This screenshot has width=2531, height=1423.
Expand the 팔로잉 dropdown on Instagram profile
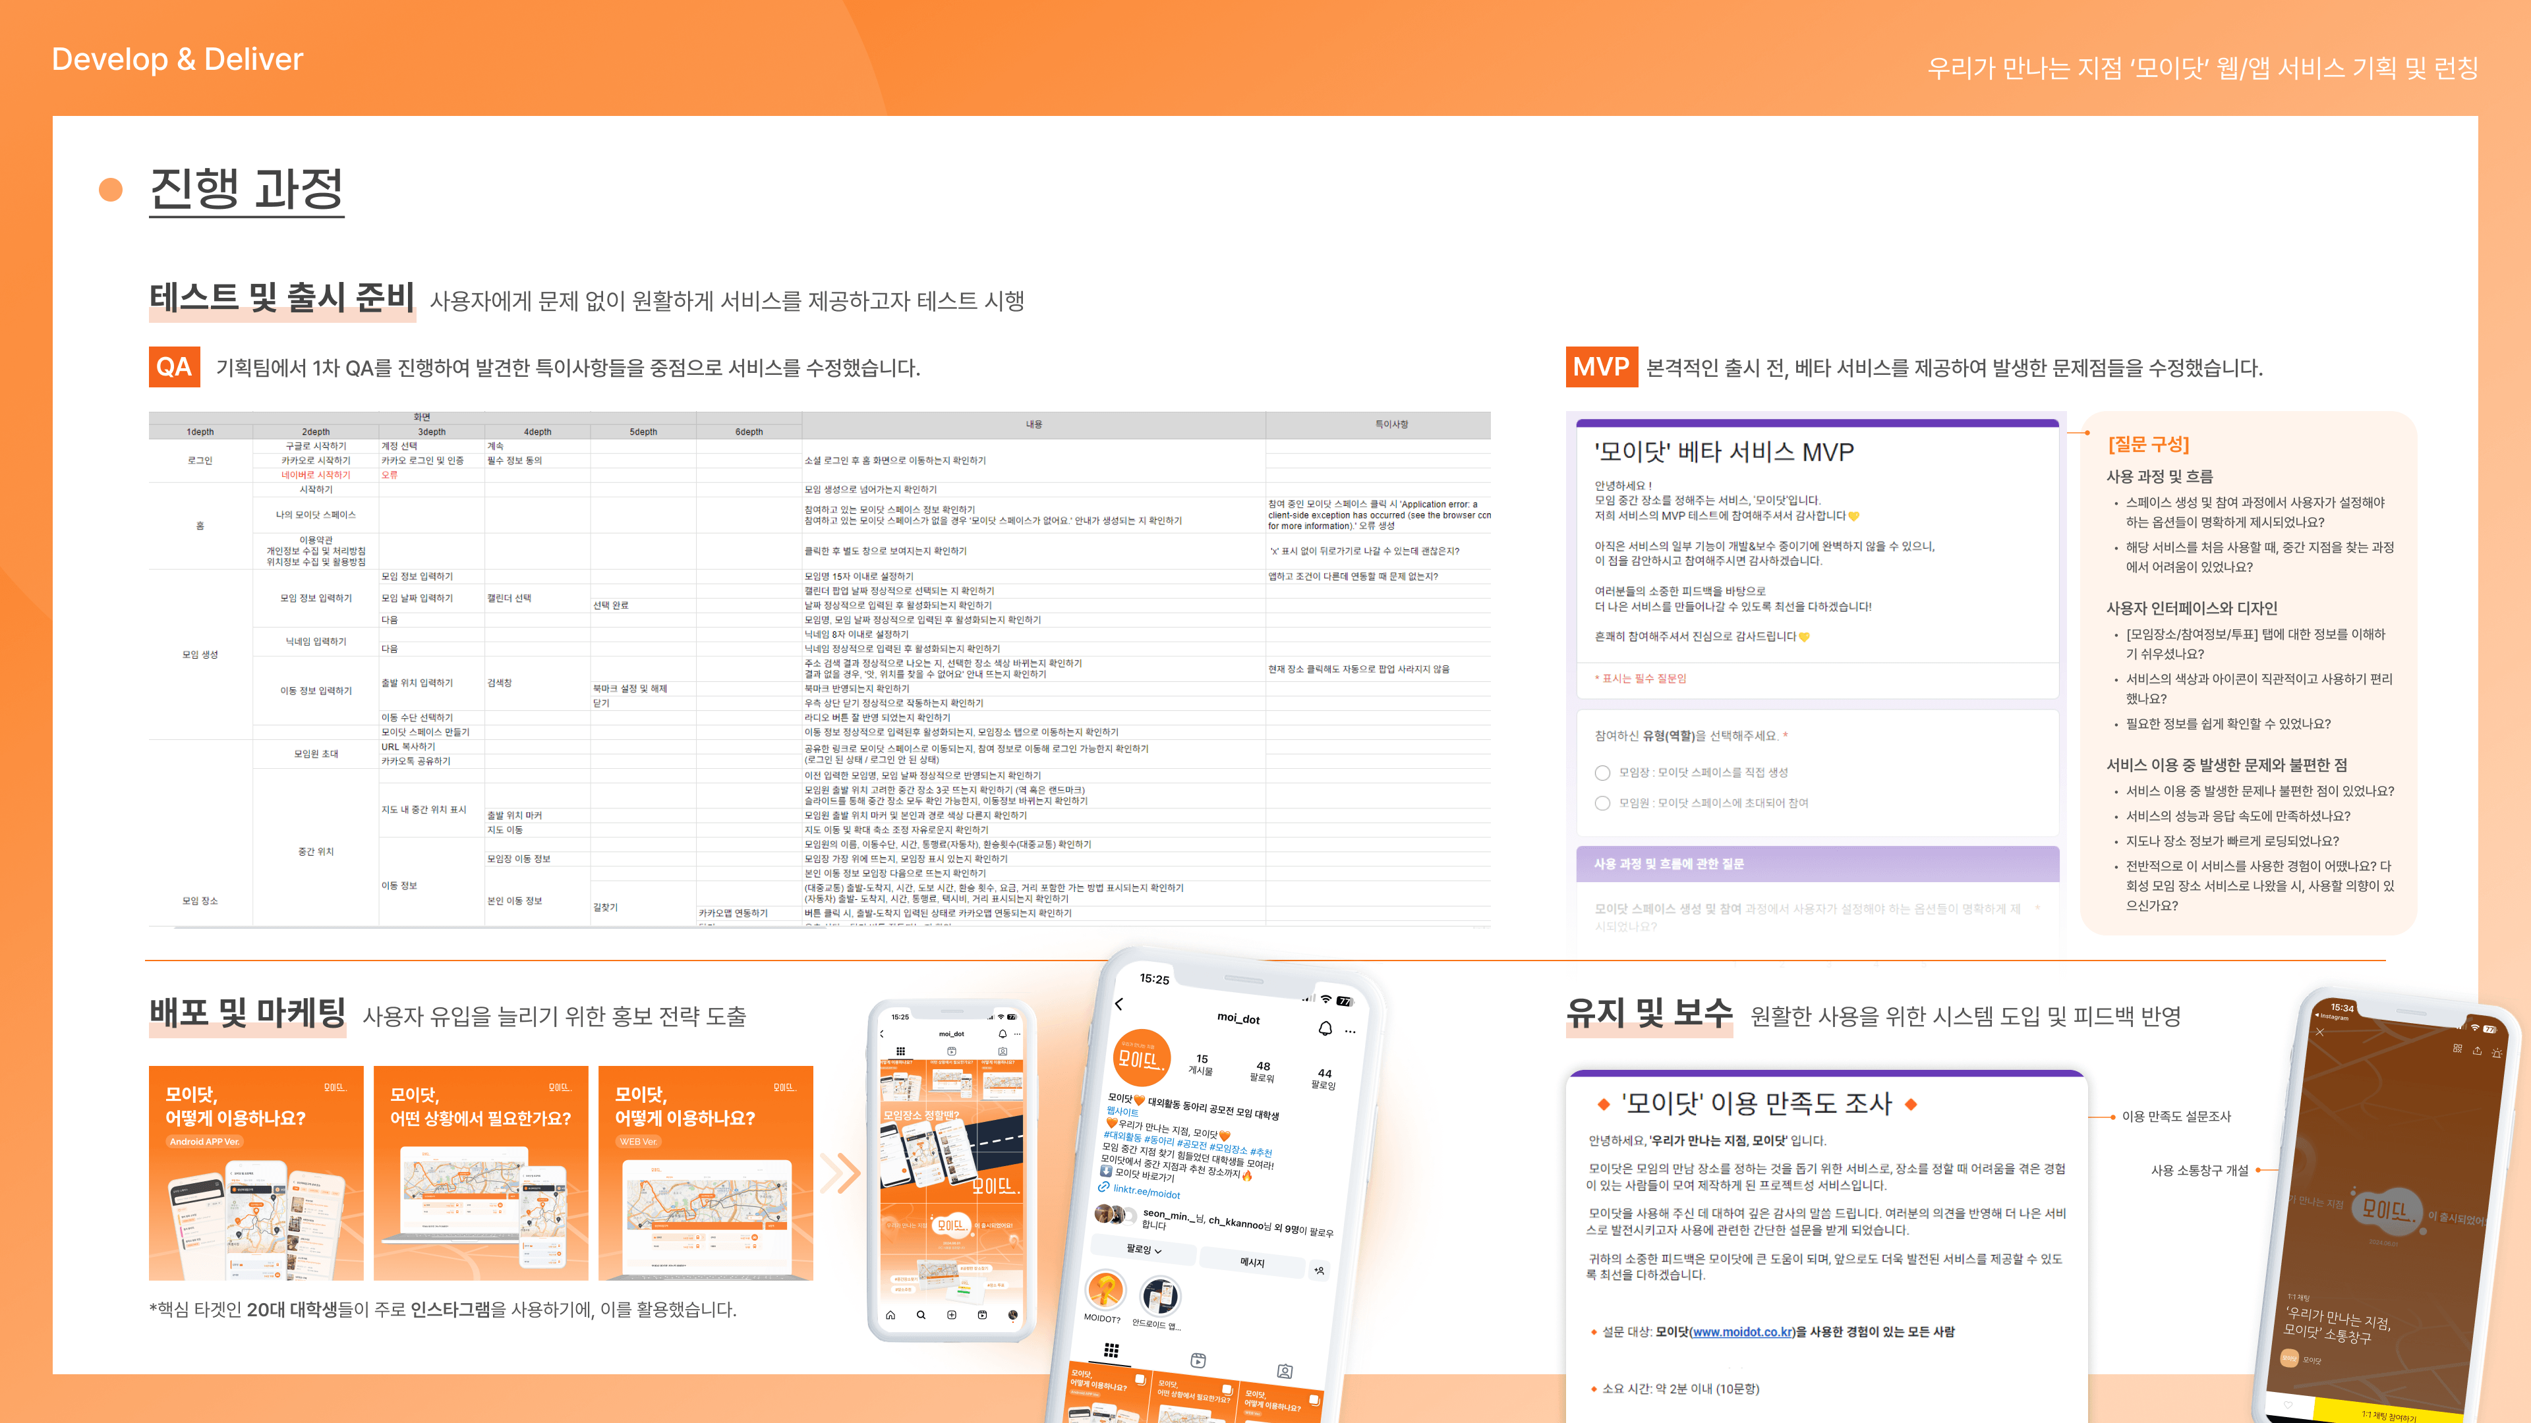click(1144, 1249)
